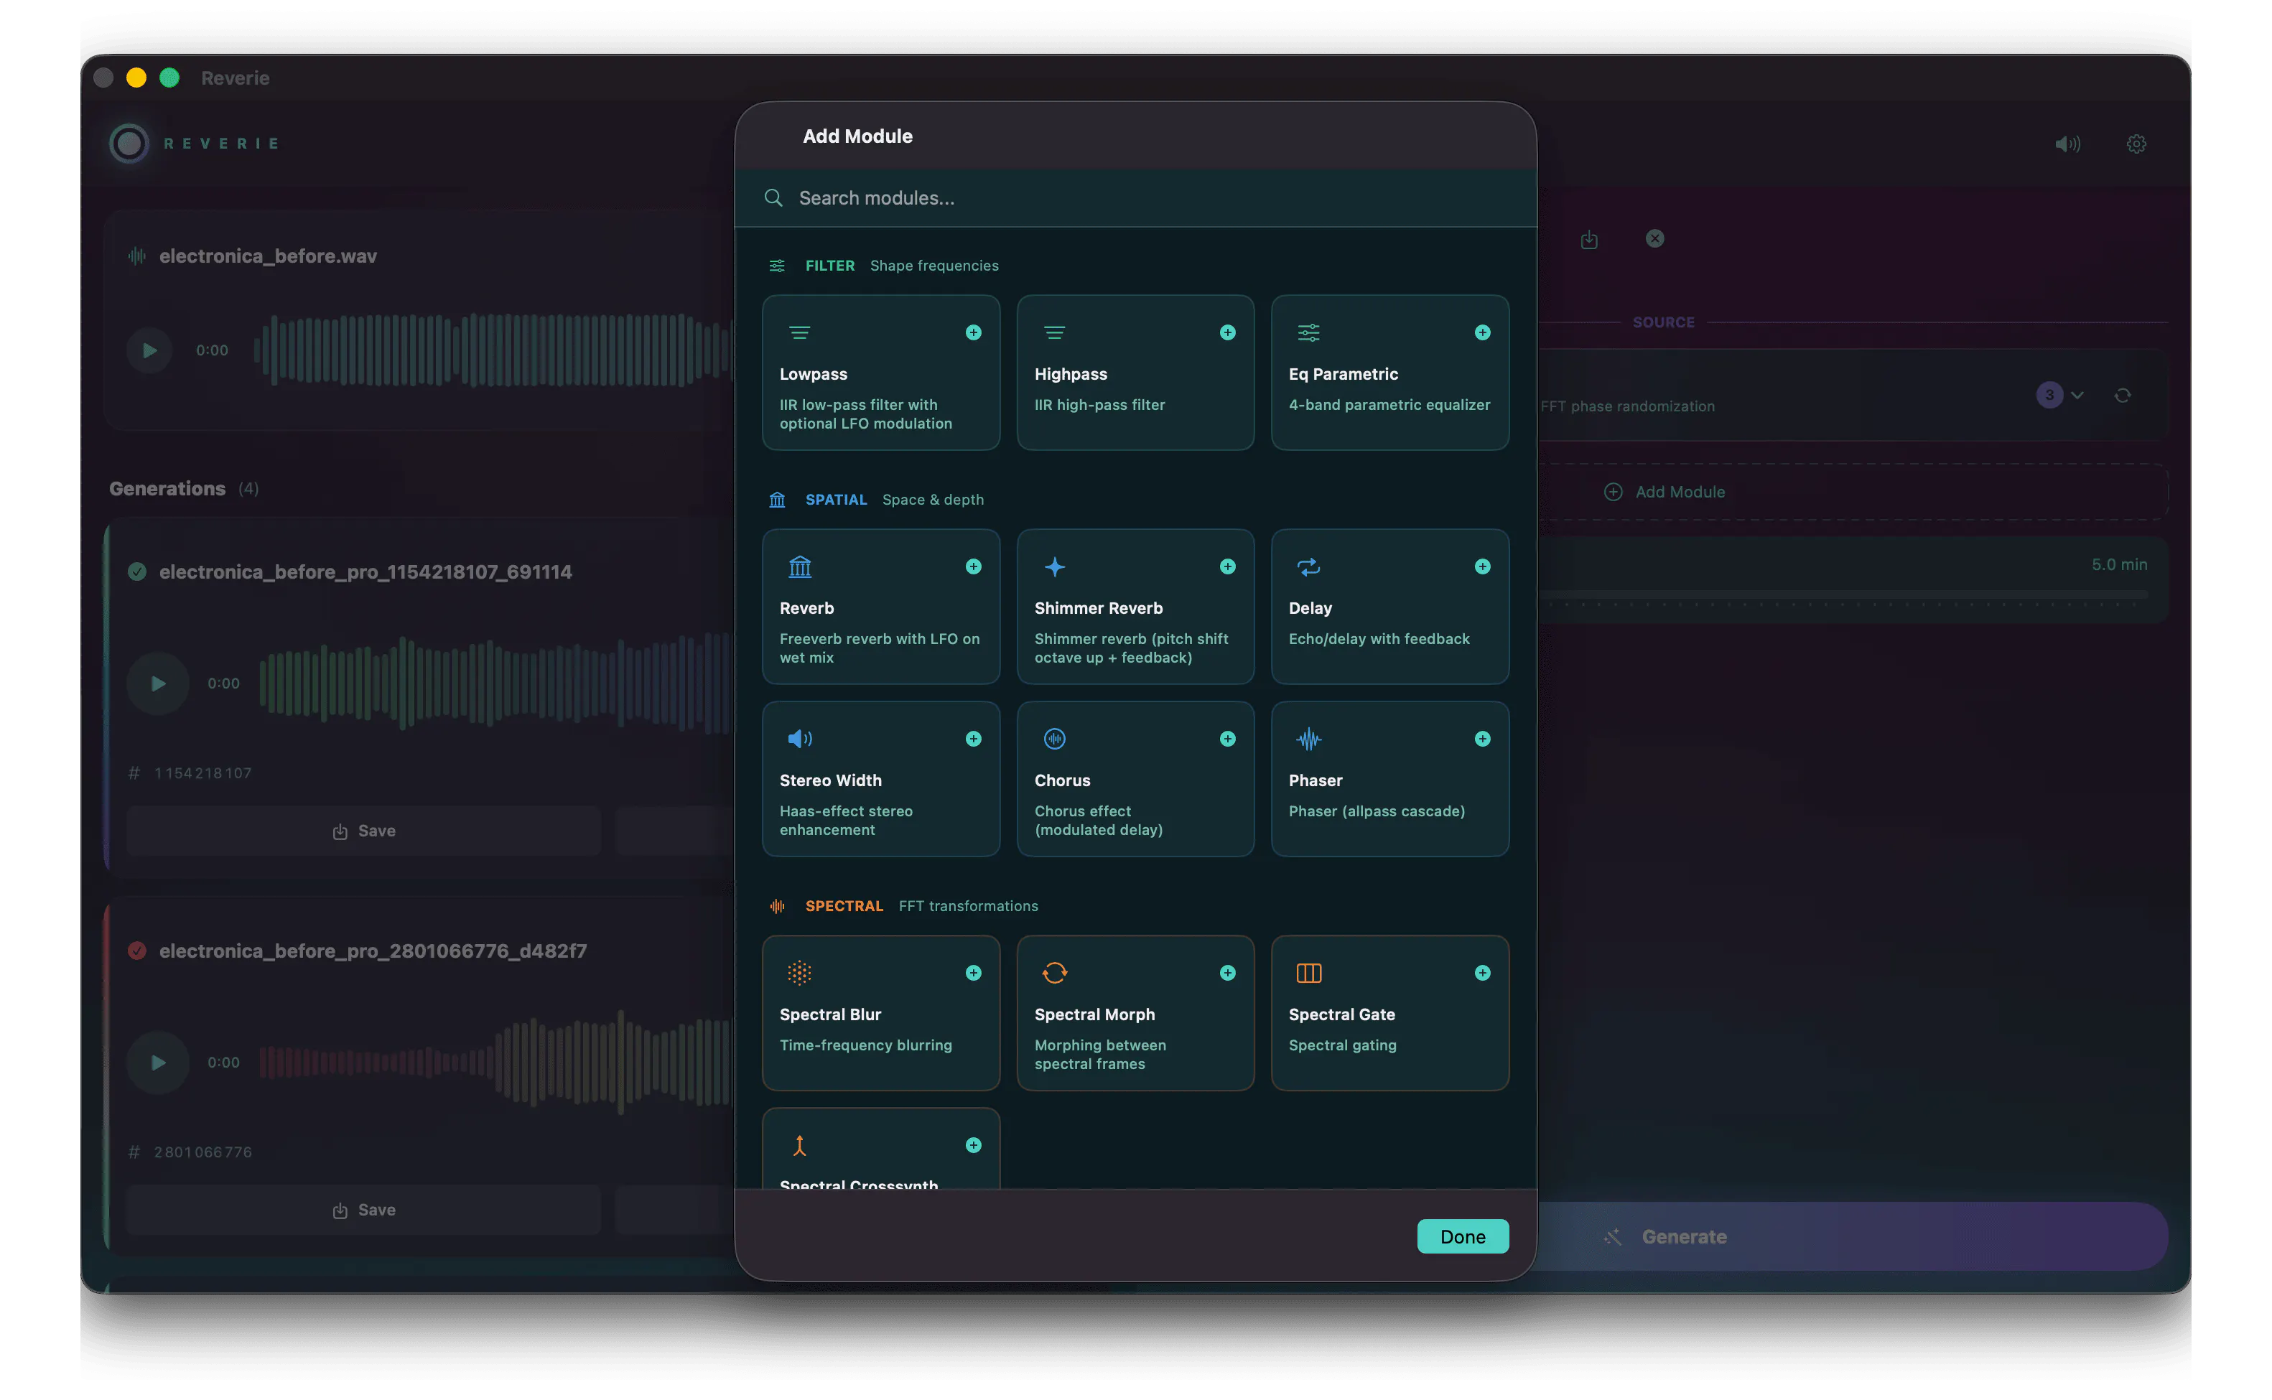
Task: Click the 5.0 min duration slider track
Action: tap(1844, 594)
